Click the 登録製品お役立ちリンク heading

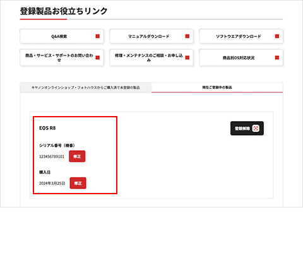(64, 11)
